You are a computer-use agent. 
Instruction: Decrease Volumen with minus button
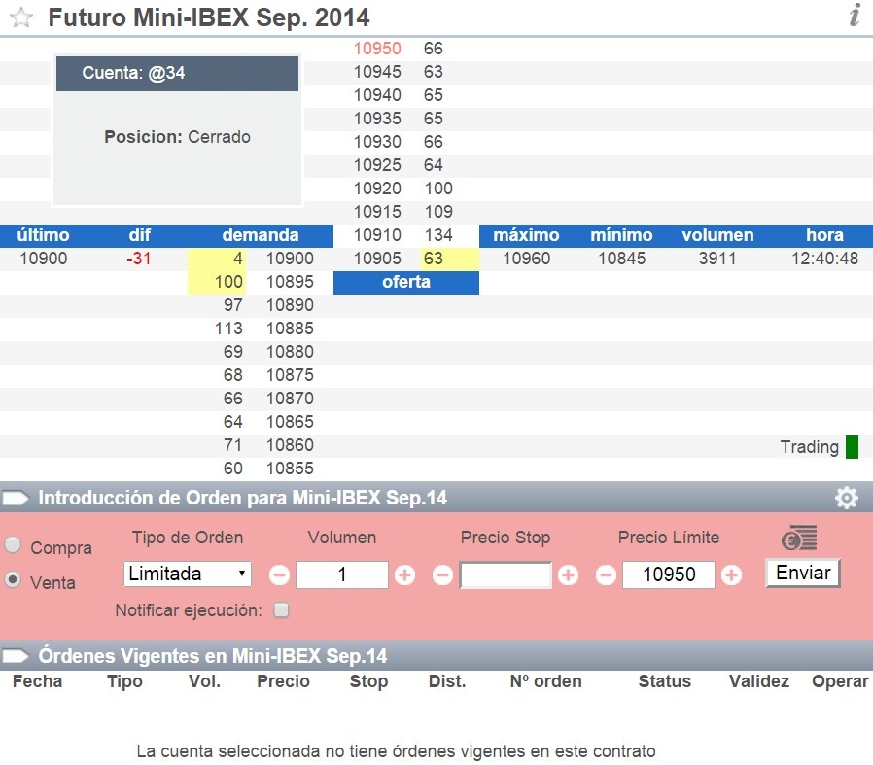point(279,575)
